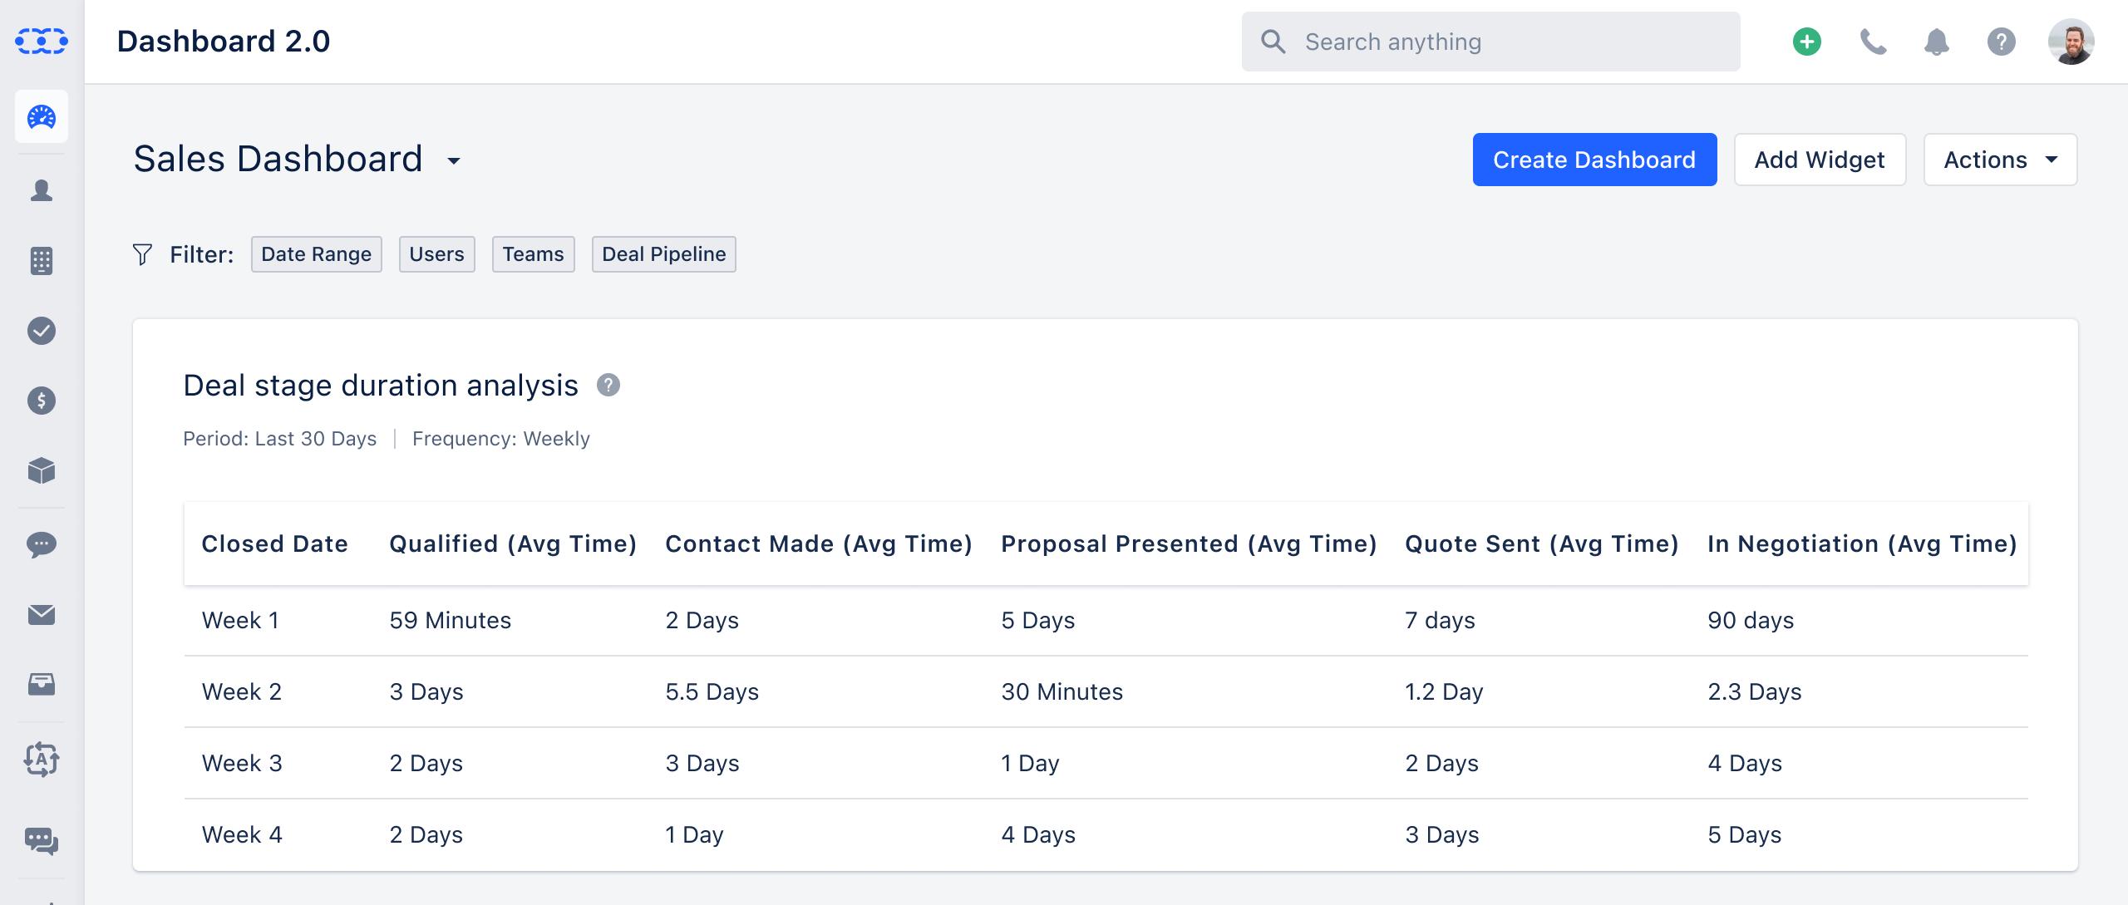
Task: Select the Week 4 row label
Action: (x=242, y=835)
